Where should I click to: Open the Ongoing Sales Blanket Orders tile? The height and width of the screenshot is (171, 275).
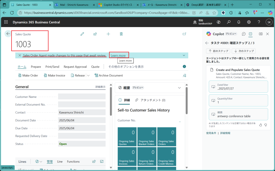(147, 137)
